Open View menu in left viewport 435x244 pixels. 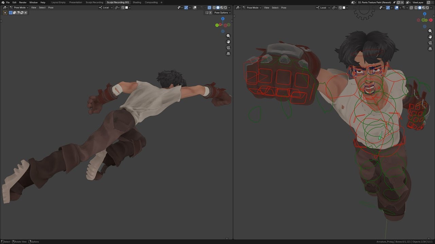(x=34, y=7)
